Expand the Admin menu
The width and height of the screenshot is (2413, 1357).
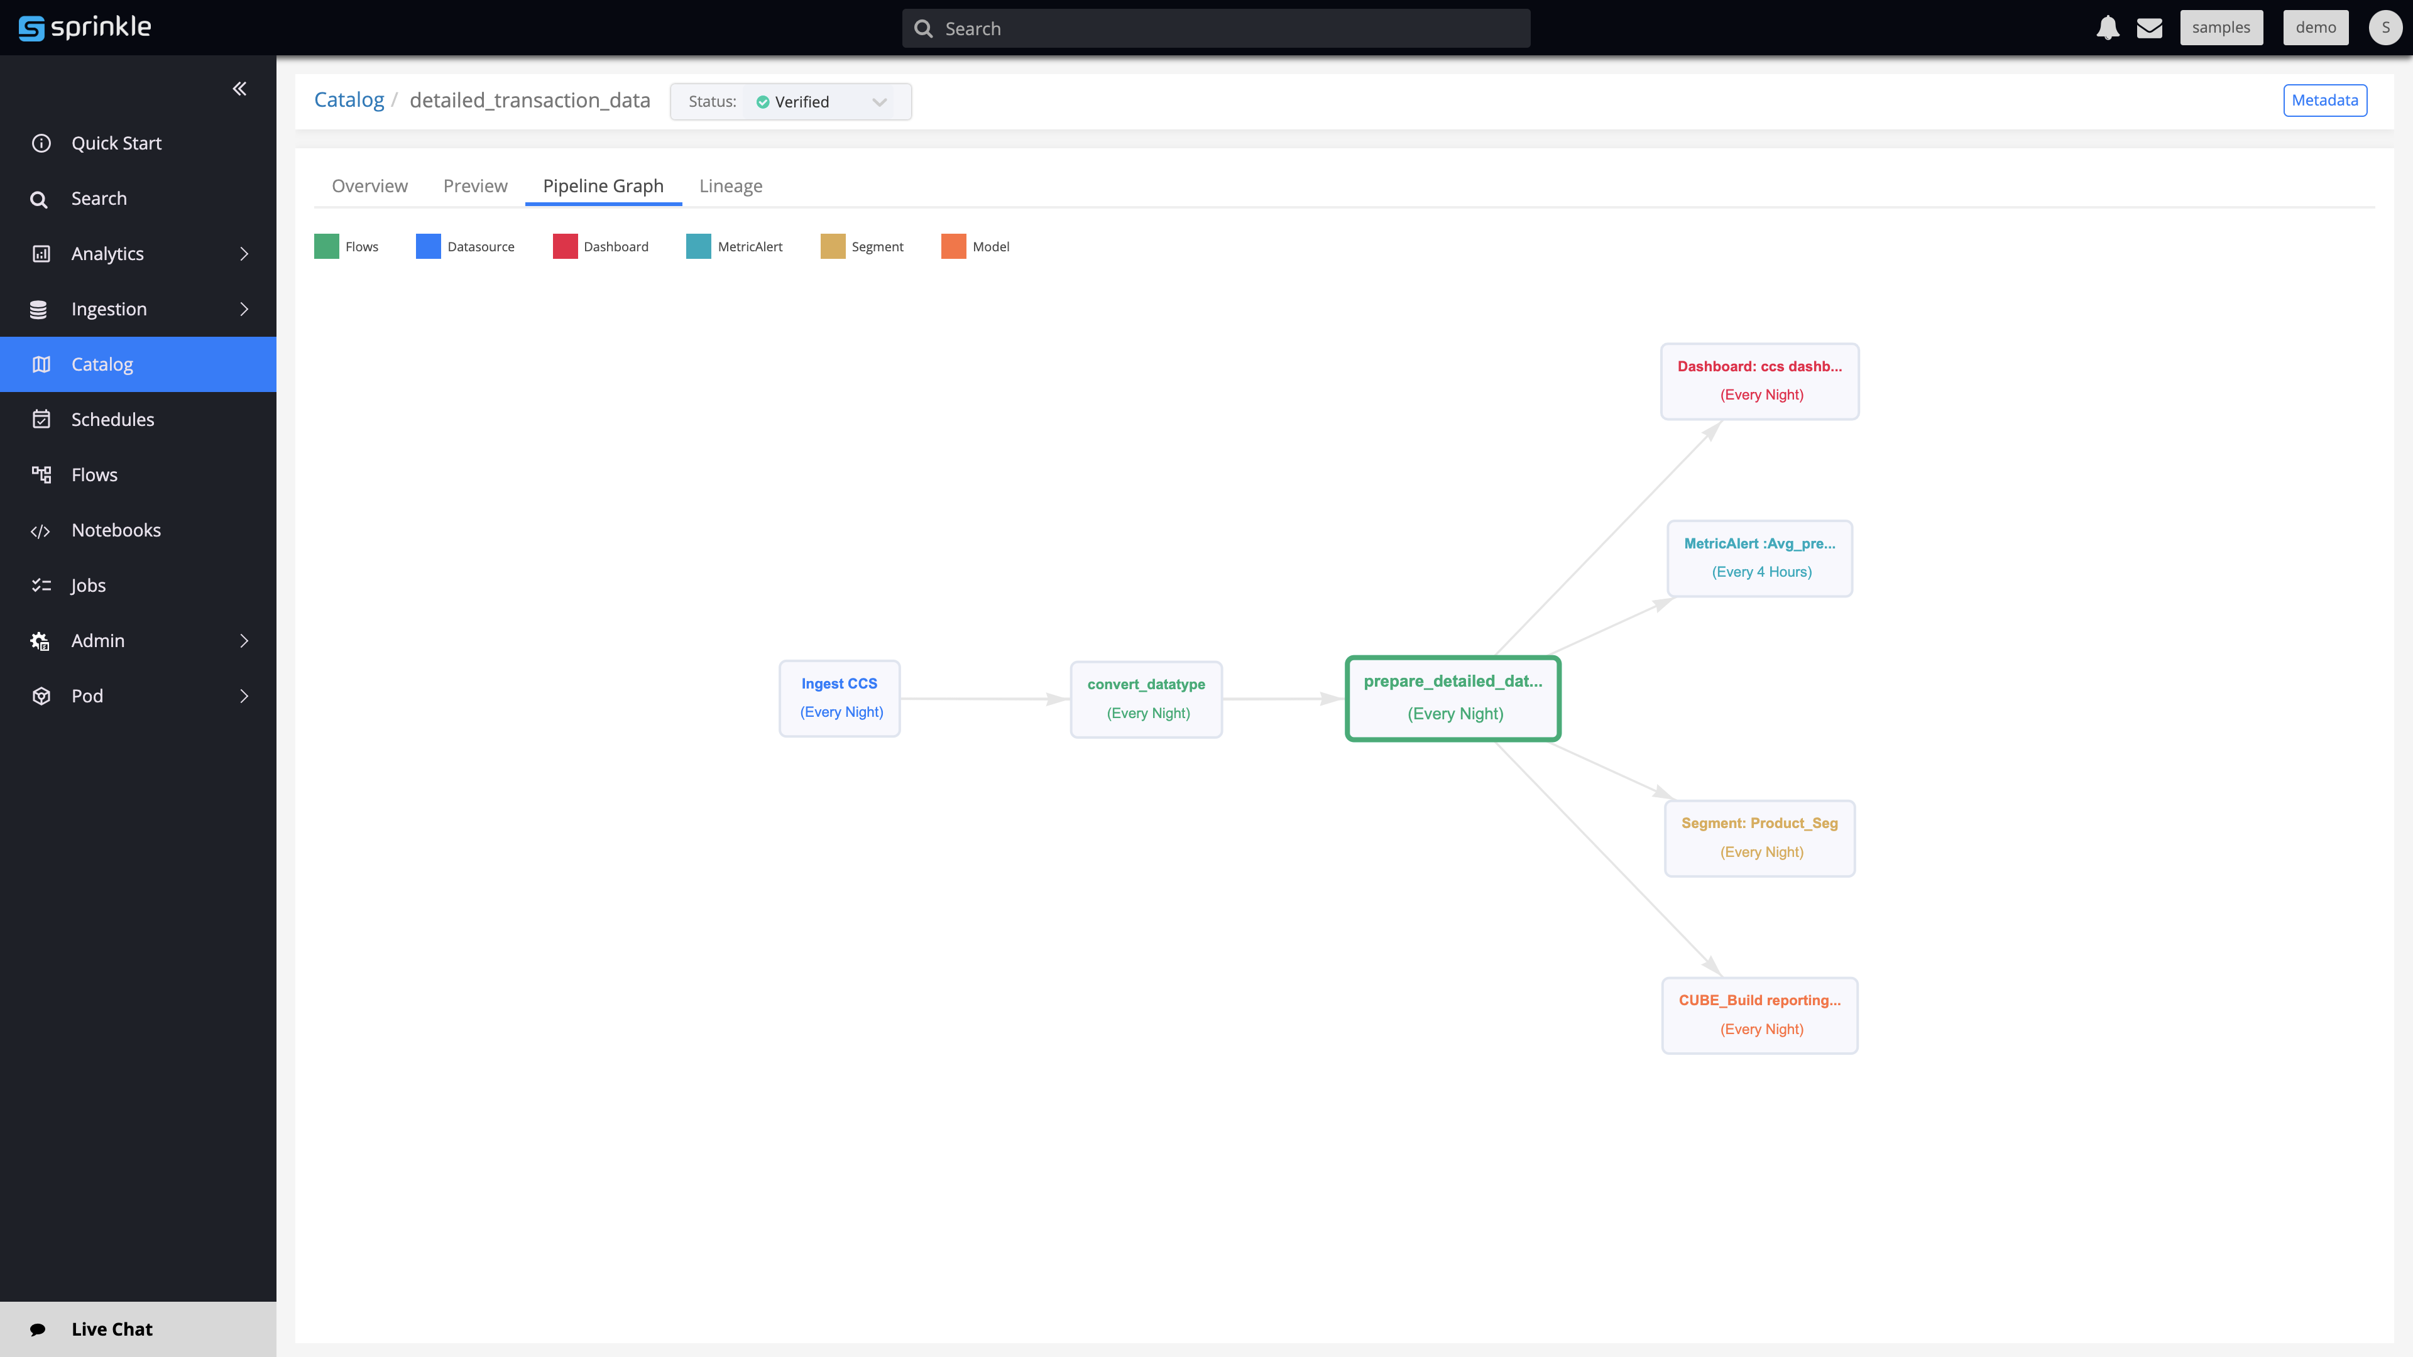(x=97, y=641)
